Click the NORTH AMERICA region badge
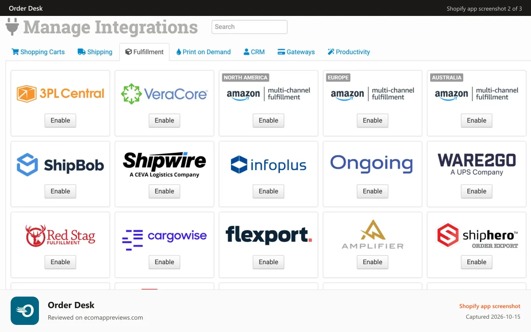531x332 pixels. 246,77
